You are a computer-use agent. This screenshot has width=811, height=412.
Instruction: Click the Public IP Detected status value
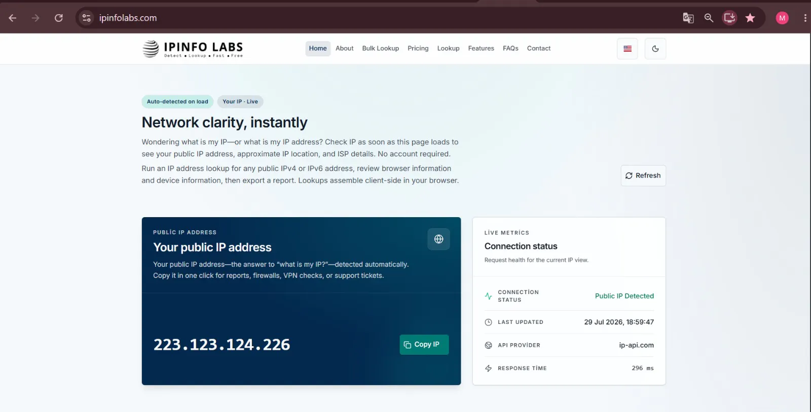[624, 296]
